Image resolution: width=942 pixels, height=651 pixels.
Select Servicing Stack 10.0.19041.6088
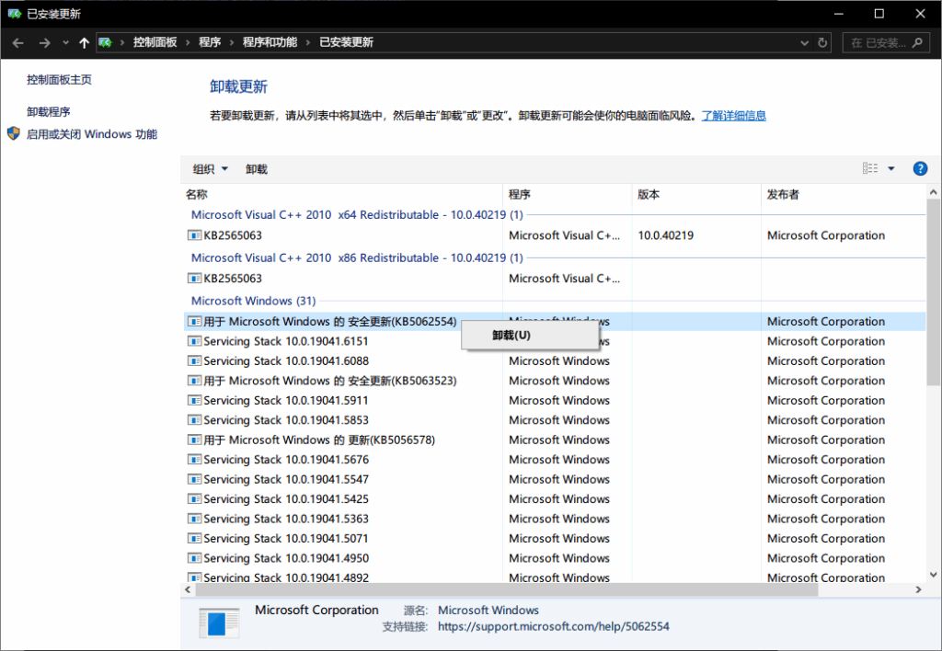coord(555,361)
